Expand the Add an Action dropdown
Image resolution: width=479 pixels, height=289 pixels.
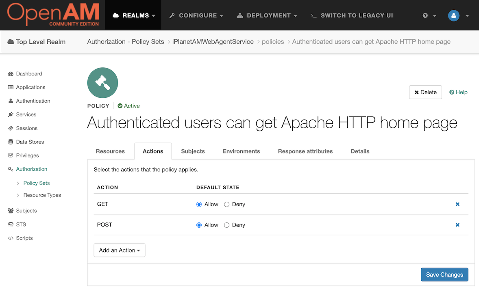click(120, 250)
